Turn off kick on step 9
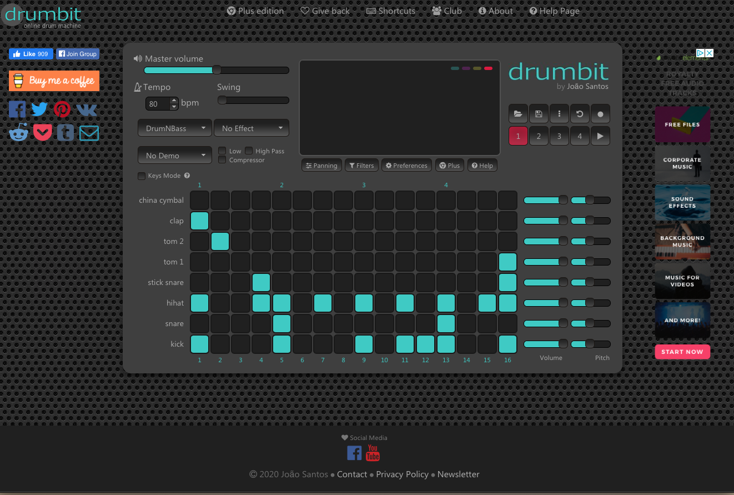Screen dimensions: 734x495 (x=364, y=344)
